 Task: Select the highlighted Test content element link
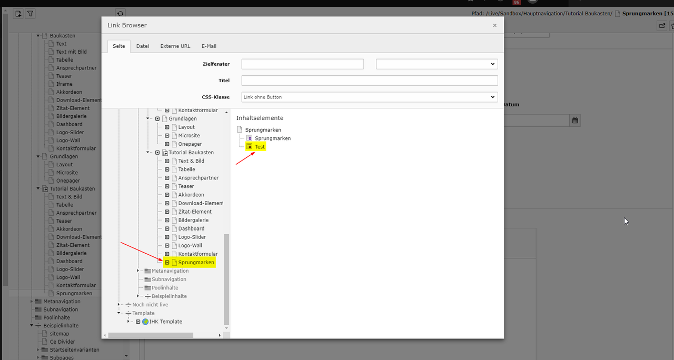260,147
